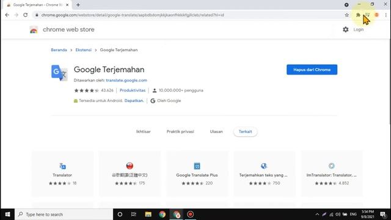Open the Produktivitas category link
This screenshot has width=391, height=220.
133,90
